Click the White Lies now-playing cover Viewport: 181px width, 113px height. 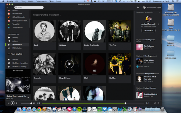coord(18,82)
